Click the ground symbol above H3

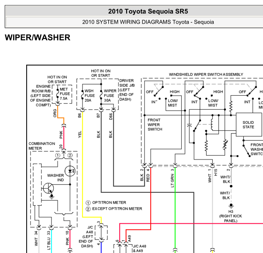pyautogui.click(x=231, y=205)
